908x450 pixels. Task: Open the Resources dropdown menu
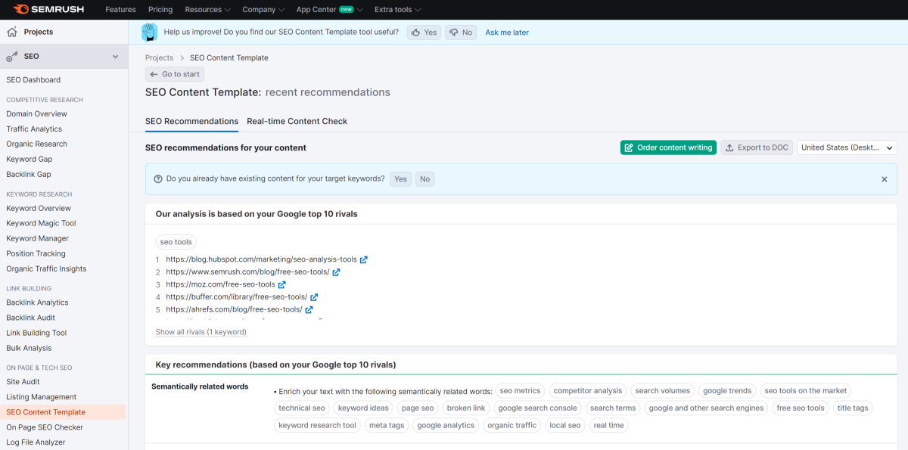pyautogui.click(x=208, y=9)
